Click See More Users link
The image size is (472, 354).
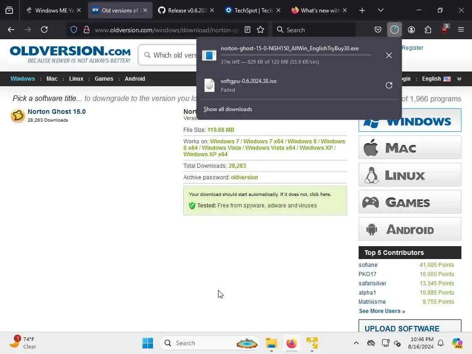382,311
